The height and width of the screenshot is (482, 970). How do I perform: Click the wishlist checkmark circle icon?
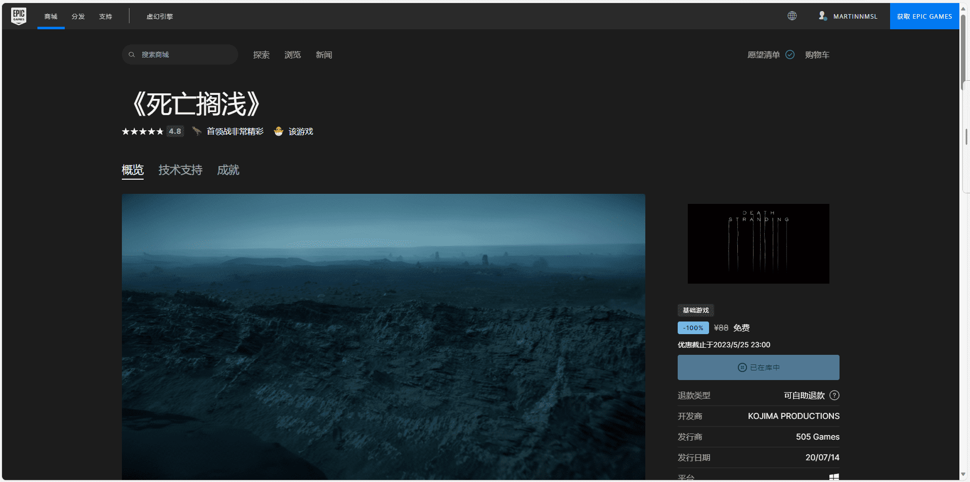790,55
